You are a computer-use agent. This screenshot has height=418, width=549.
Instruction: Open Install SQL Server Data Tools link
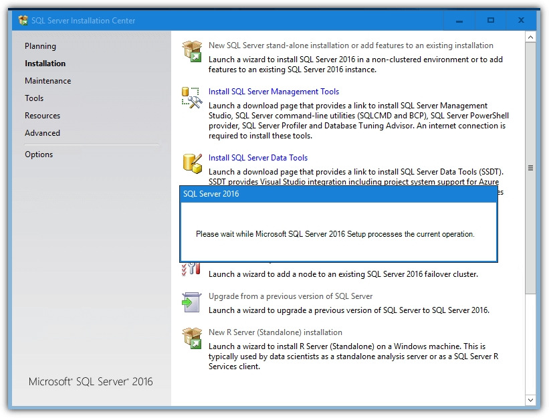pyautogui.click(x=258, y=158)
